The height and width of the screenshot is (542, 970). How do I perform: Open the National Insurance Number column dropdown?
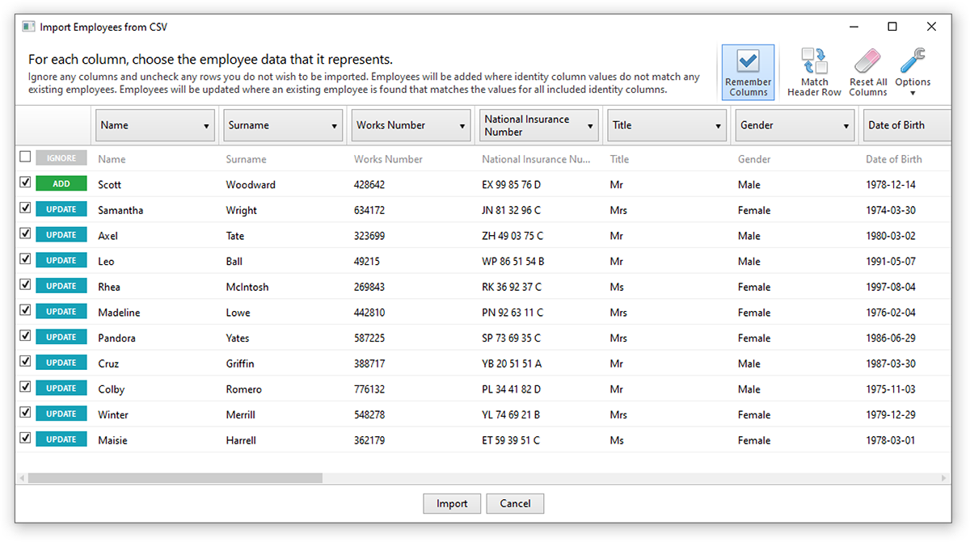click(538, 126)
